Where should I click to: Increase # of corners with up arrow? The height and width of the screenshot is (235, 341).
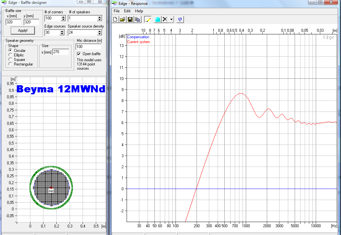(63, 17)
